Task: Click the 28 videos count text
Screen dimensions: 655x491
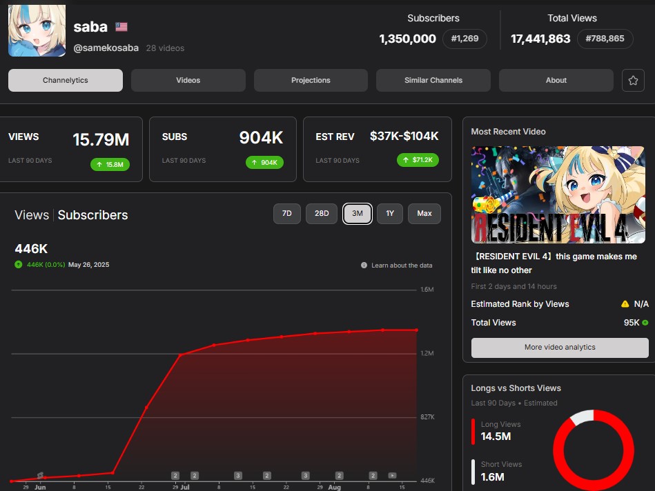Action: 165,48
